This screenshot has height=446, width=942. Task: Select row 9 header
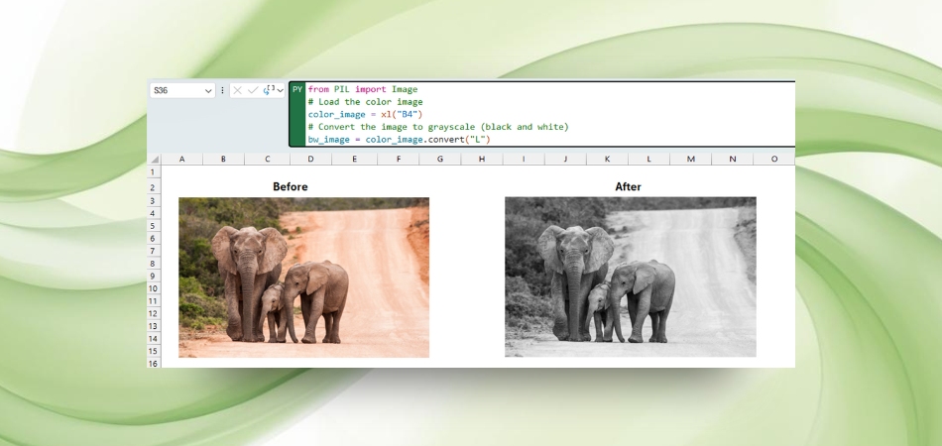[x=154, y=276]
